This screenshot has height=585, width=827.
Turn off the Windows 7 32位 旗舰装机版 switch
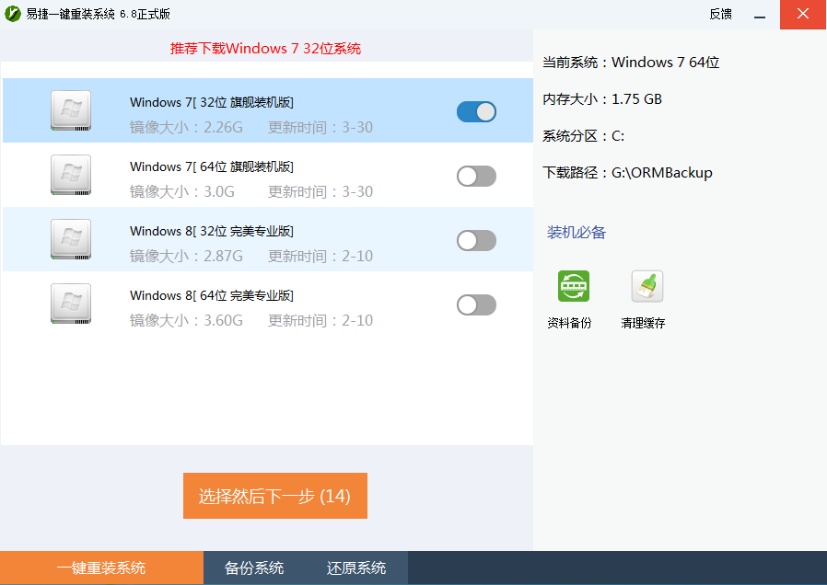476,111
